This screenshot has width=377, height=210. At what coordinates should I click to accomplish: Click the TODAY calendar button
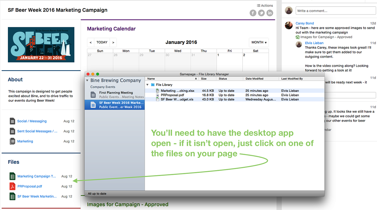102,42
